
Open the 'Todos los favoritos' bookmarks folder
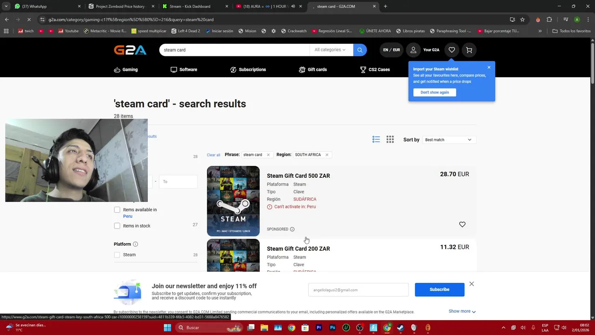[571, 31]
